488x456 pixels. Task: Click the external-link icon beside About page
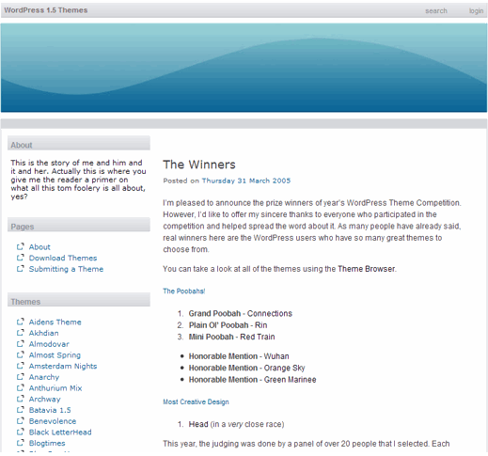click(21, 246)
